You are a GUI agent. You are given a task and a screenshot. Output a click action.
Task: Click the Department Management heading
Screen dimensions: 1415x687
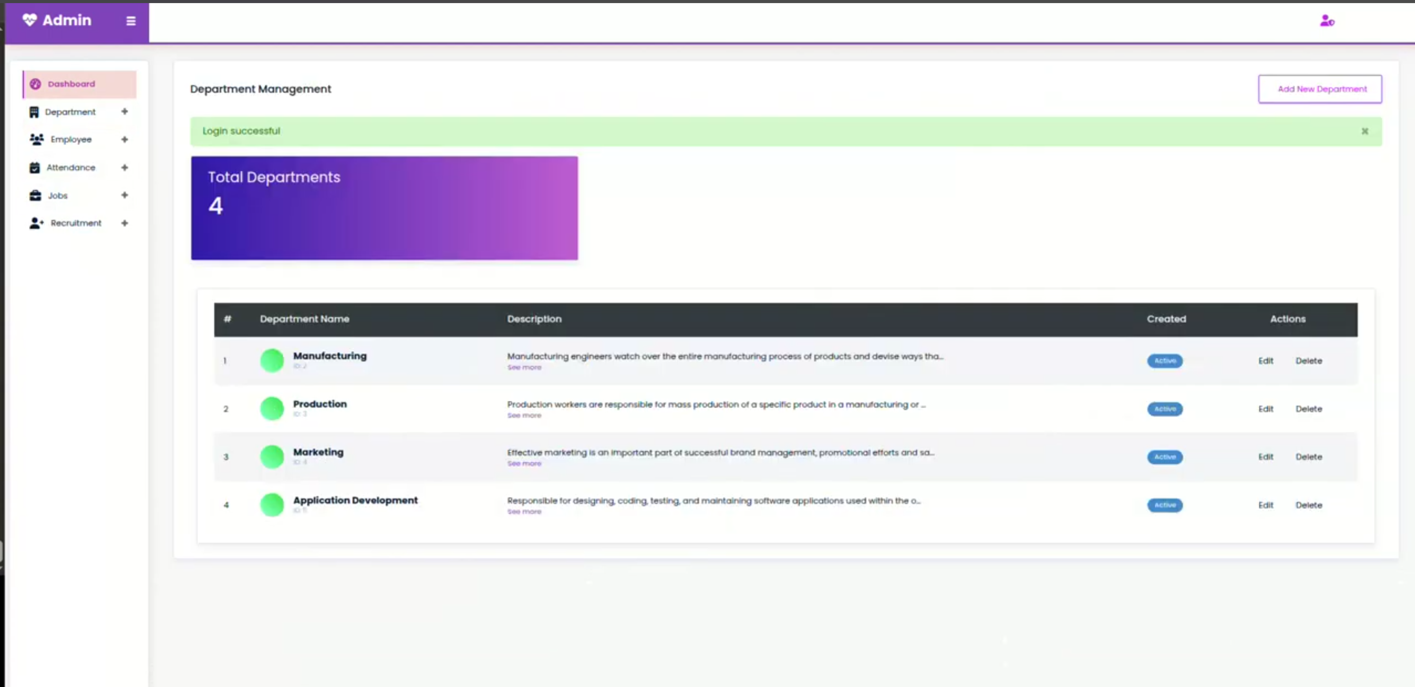pos(260,89)
